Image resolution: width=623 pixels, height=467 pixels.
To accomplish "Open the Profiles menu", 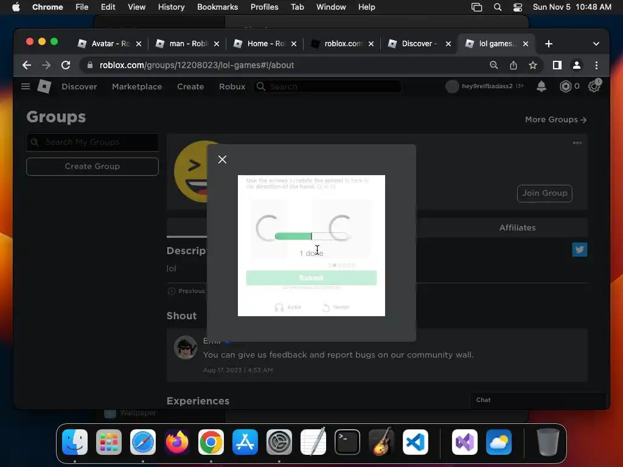I will point(264,7).
